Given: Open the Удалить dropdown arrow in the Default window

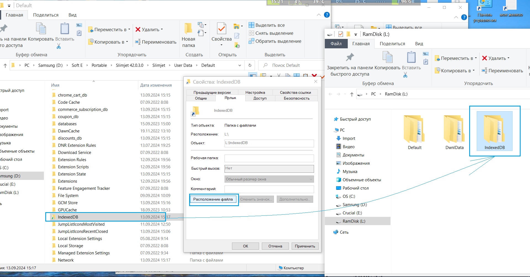Looking at the screenshot, I should point(162,29).
